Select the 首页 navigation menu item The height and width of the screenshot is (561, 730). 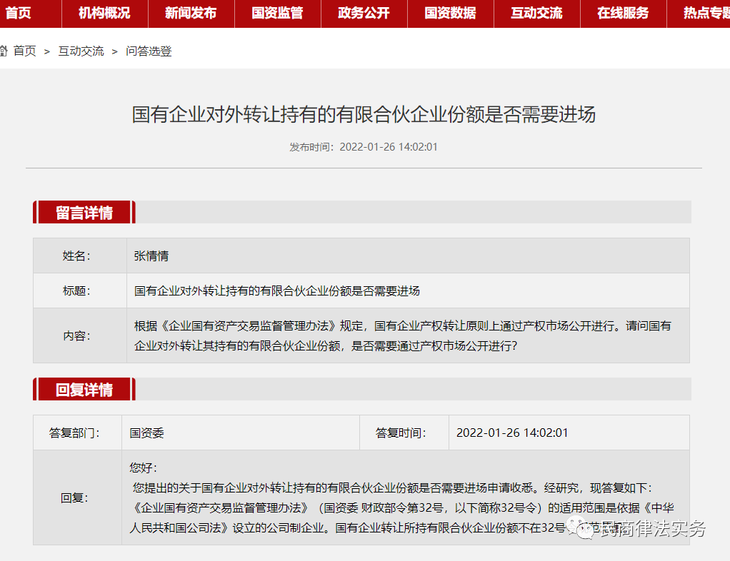17,14
